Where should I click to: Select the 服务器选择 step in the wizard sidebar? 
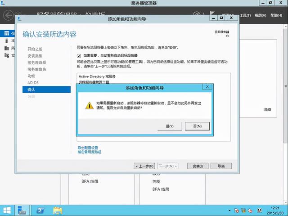click(x=37, y=63)
